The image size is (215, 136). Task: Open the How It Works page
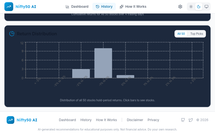click(x=133, y=7)
